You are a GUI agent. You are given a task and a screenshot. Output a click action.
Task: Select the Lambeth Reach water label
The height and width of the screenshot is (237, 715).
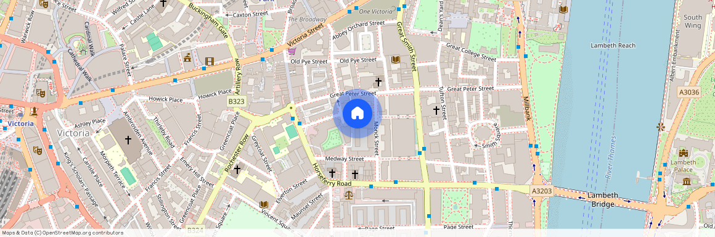(613, 45)
